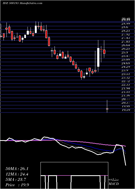The height and width of the screenshot is (189, 135).
Task: Click the 5MA : 23.7 value text
Action: click(16, 180)
